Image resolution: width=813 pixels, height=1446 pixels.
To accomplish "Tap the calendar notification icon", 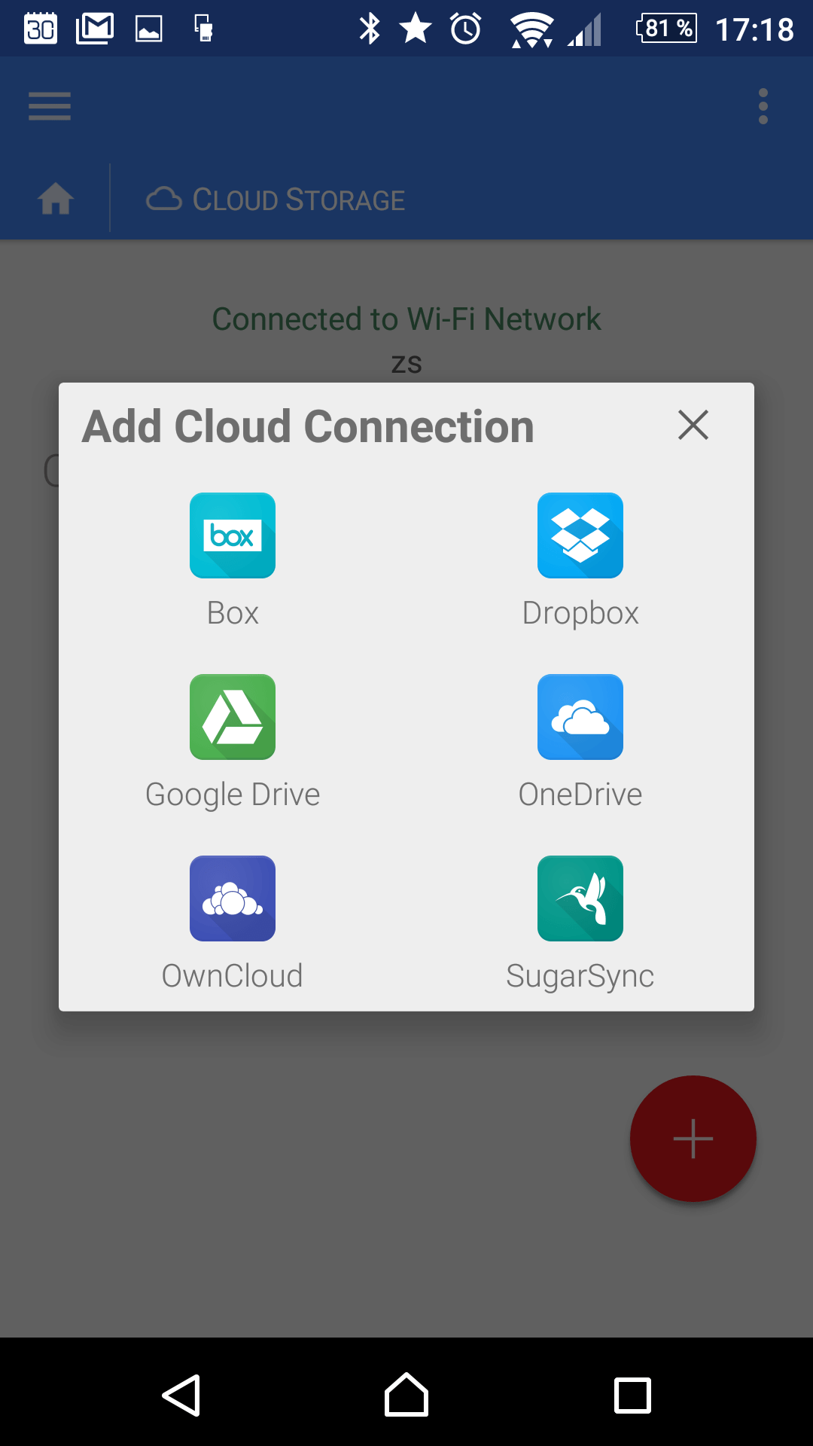I will [41, 29].
